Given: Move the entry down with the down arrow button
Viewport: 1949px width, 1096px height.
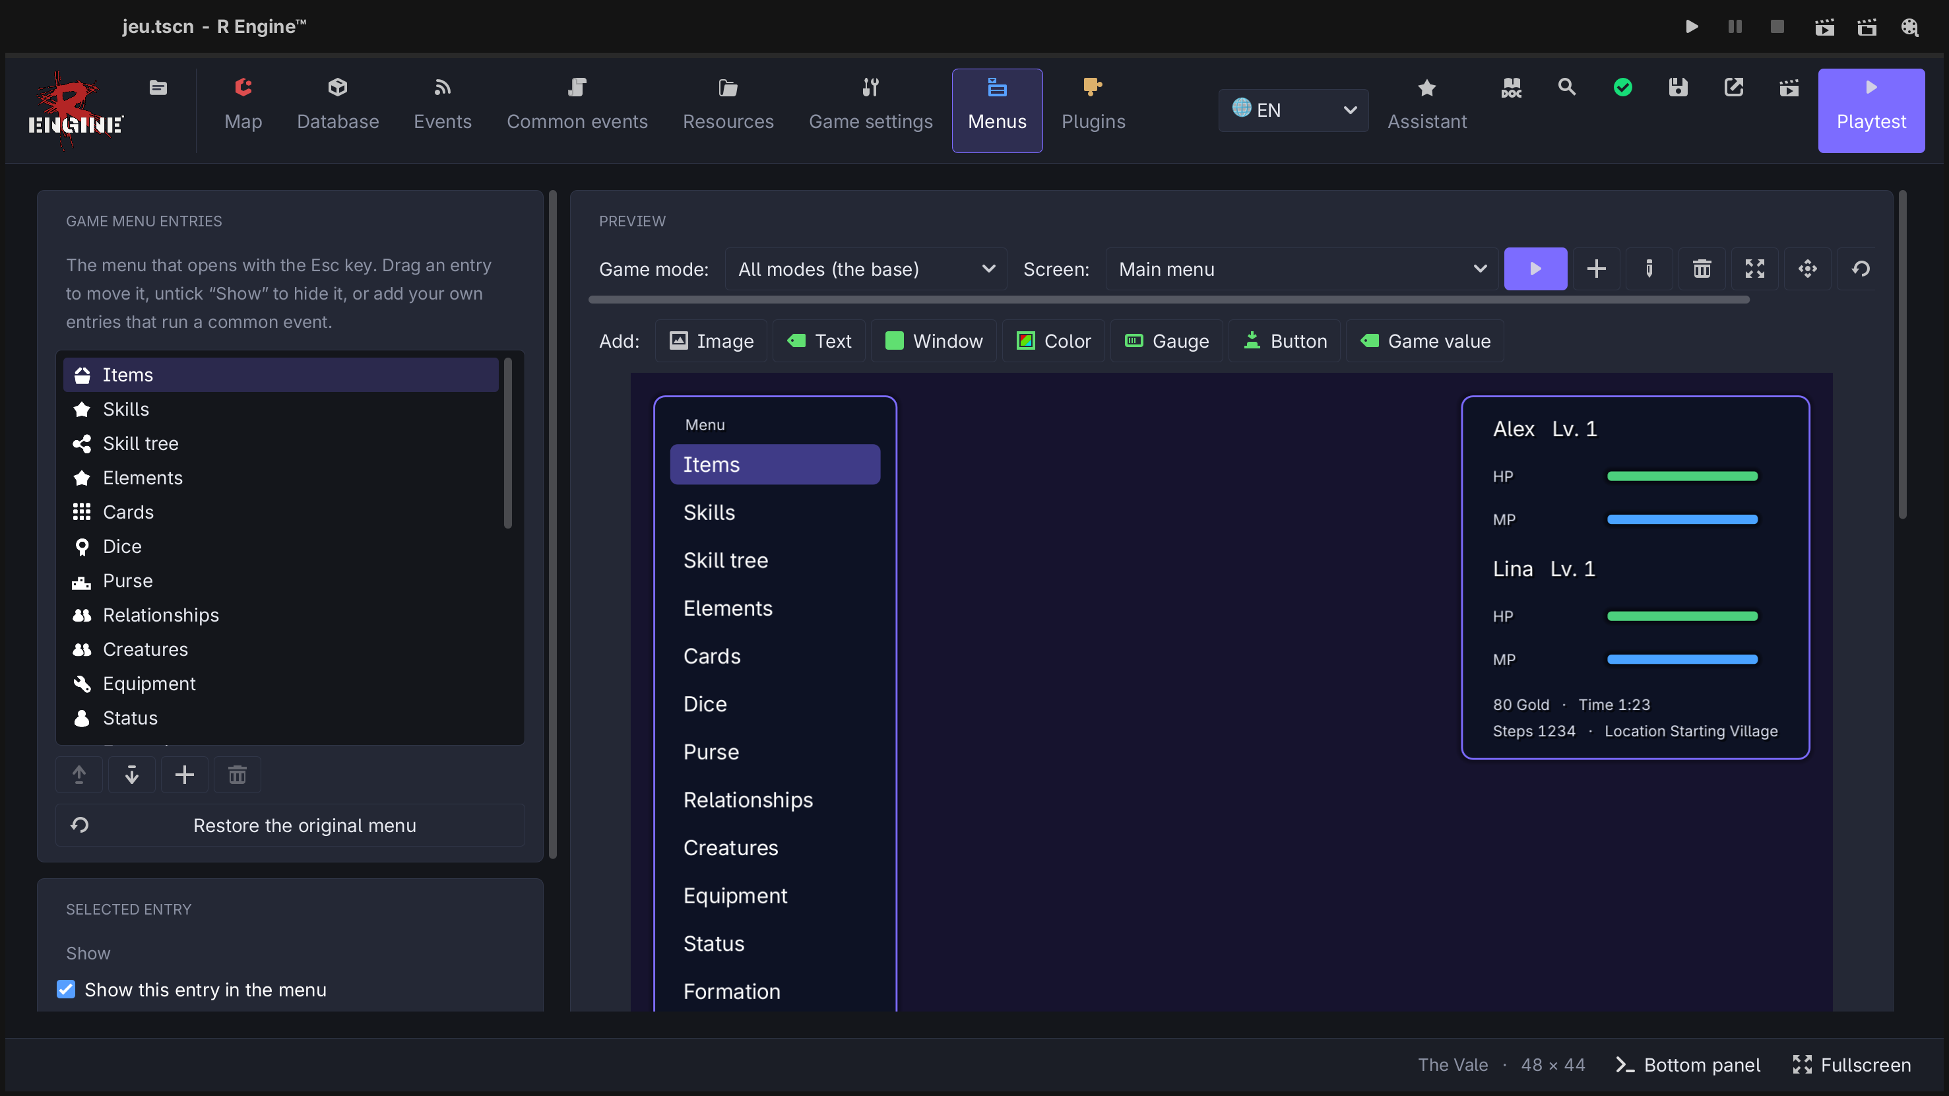Looking at the screenshot, I should 132,774.
